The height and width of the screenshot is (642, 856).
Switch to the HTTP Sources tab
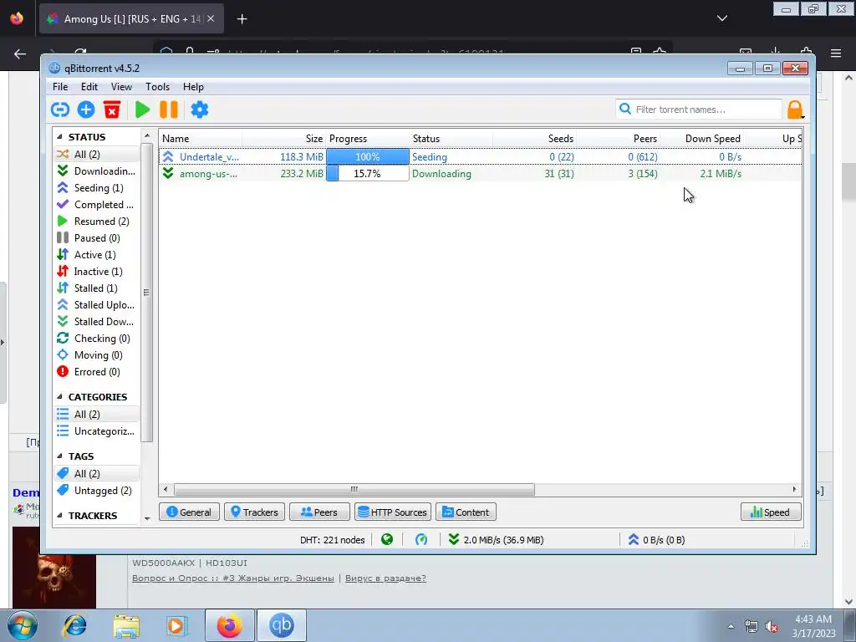click(x=393, y=512)
